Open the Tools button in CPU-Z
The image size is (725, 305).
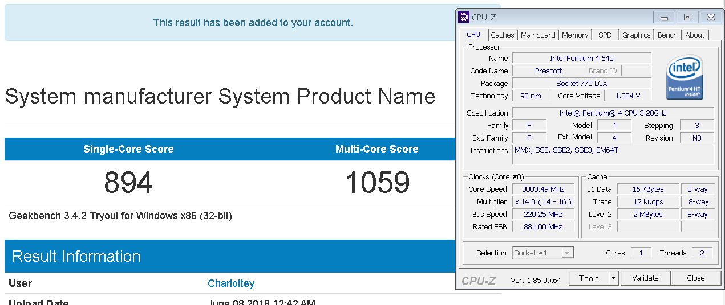tap(589, 278)
